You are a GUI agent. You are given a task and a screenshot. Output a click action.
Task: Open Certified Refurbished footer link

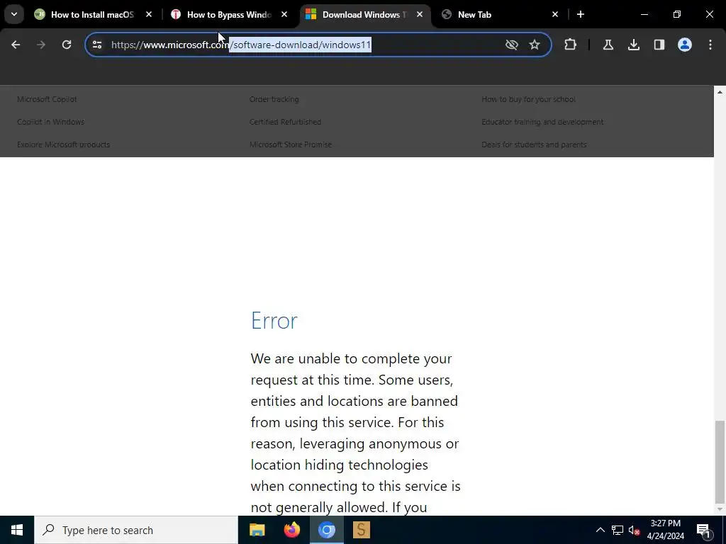coord(285,122)
